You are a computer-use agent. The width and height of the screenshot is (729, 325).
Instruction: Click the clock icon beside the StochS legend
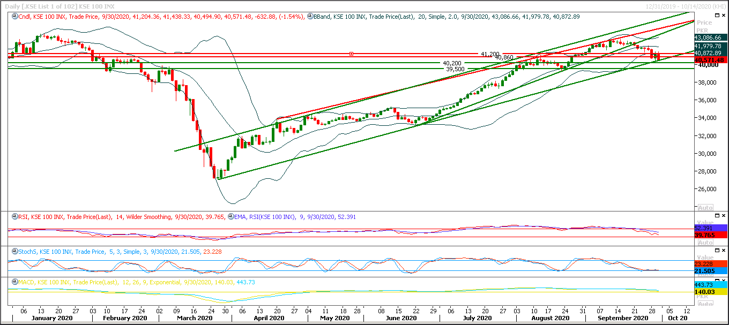click(x=14, y=252)
